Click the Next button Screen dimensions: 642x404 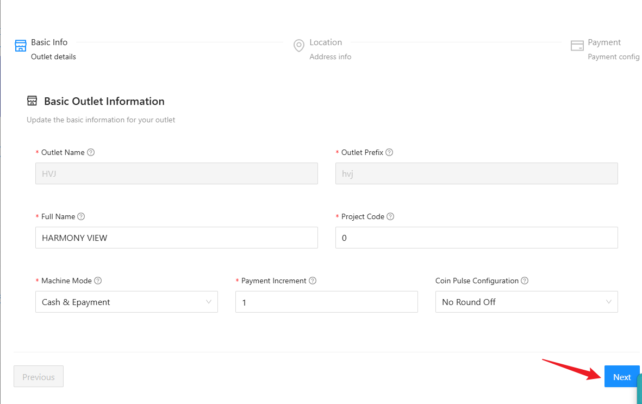pyautogui.click(x=621, y=377)
